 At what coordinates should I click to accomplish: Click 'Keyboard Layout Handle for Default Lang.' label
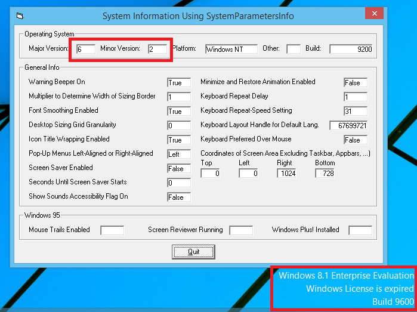point(260,125)
